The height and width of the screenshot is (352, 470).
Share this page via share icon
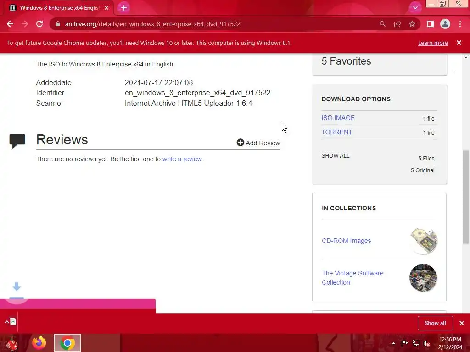[x=397, y=24]
